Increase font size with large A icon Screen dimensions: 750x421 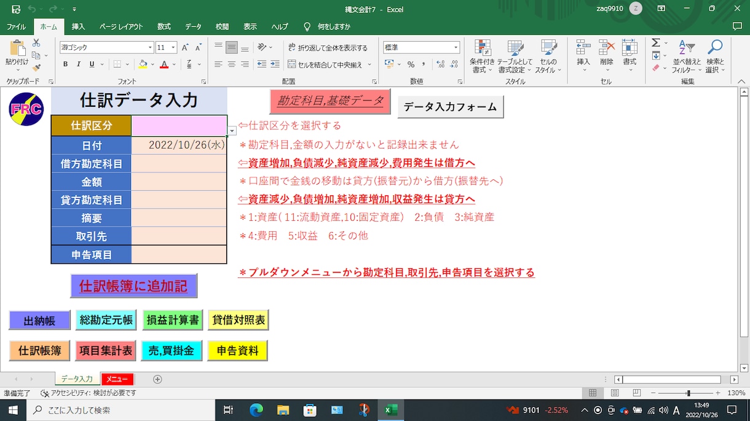coord(186,47)
